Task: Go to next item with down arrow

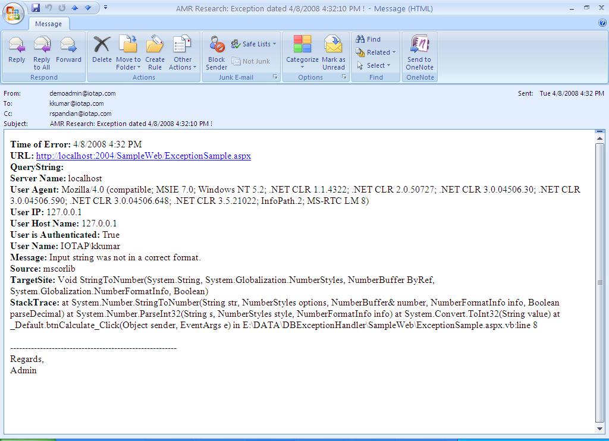Action: 88,7
